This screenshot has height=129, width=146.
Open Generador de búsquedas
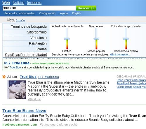19,13
